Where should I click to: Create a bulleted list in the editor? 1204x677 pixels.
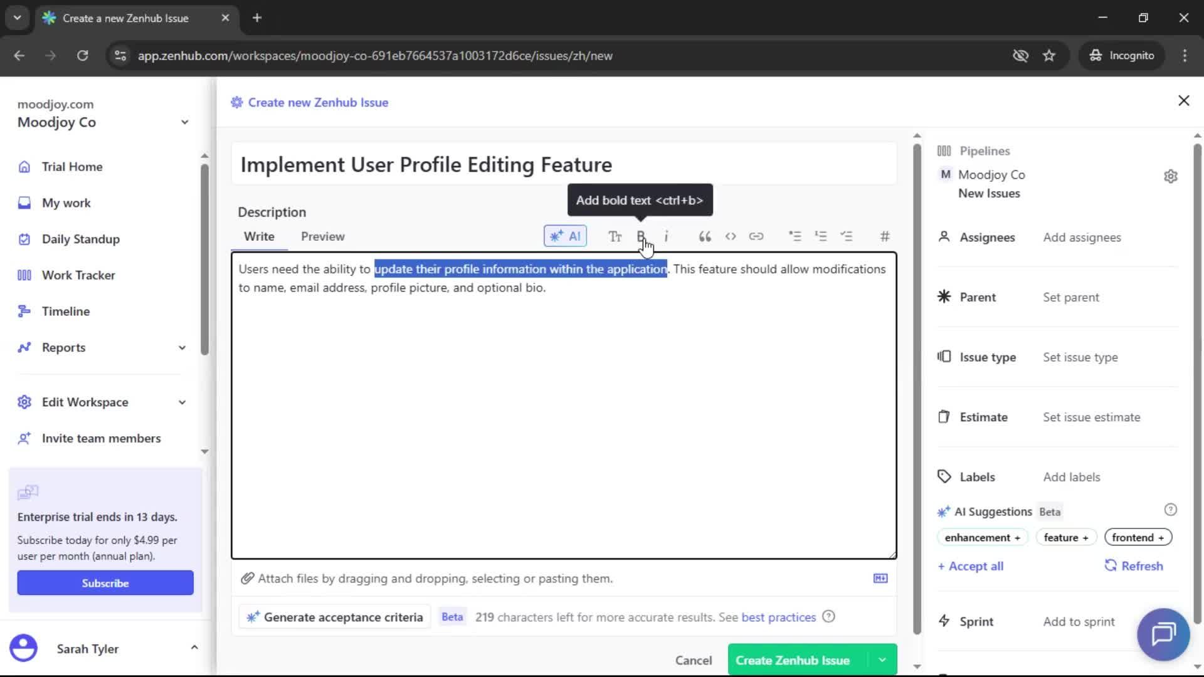pyautogui.click(x=795, y=236)
